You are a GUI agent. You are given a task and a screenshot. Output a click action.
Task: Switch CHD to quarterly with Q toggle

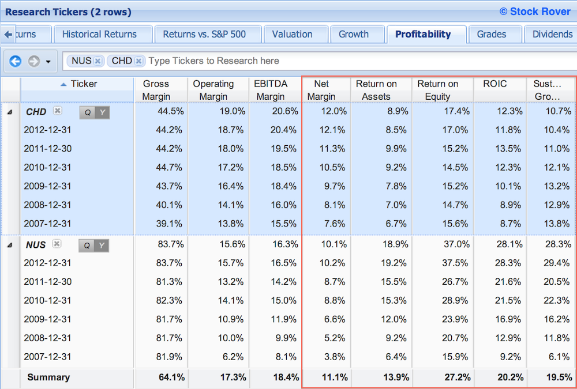[x=87, y=112]
